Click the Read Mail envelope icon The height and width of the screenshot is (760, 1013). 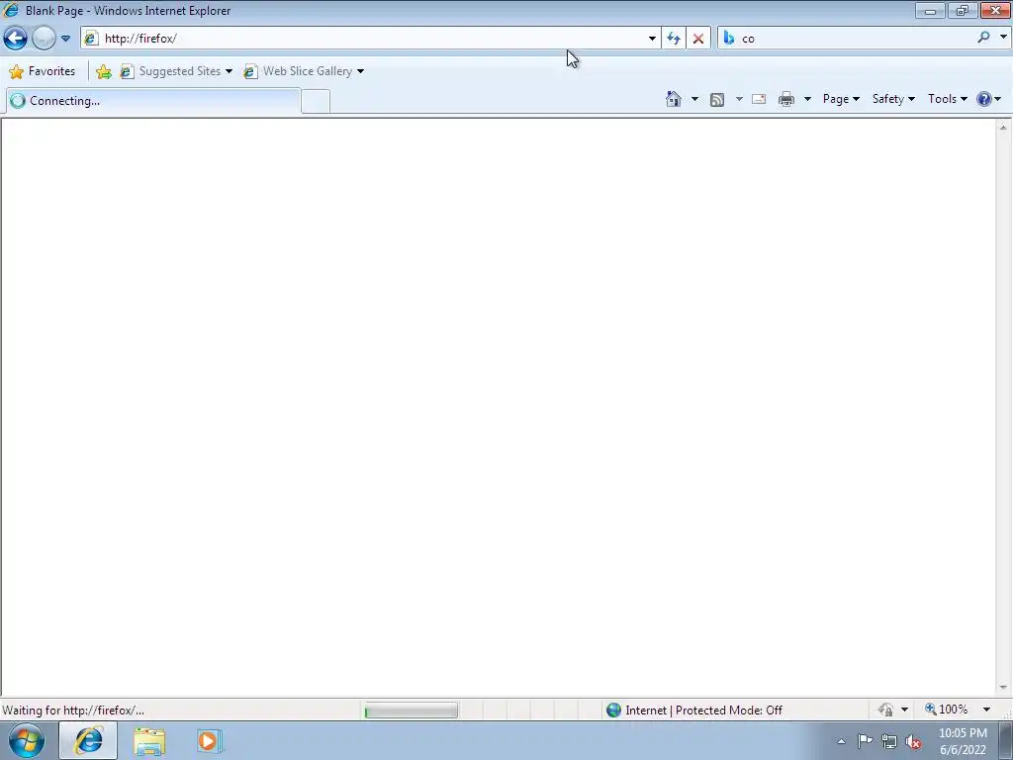pyautogui.click(x=759, y=99)
